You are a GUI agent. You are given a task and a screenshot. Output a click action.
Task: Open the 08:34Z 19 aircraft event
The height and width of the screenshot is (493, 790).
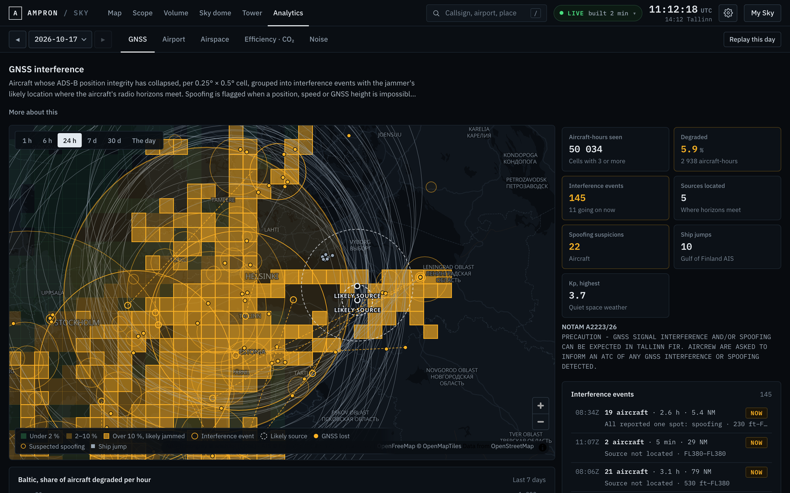[671, 418]
